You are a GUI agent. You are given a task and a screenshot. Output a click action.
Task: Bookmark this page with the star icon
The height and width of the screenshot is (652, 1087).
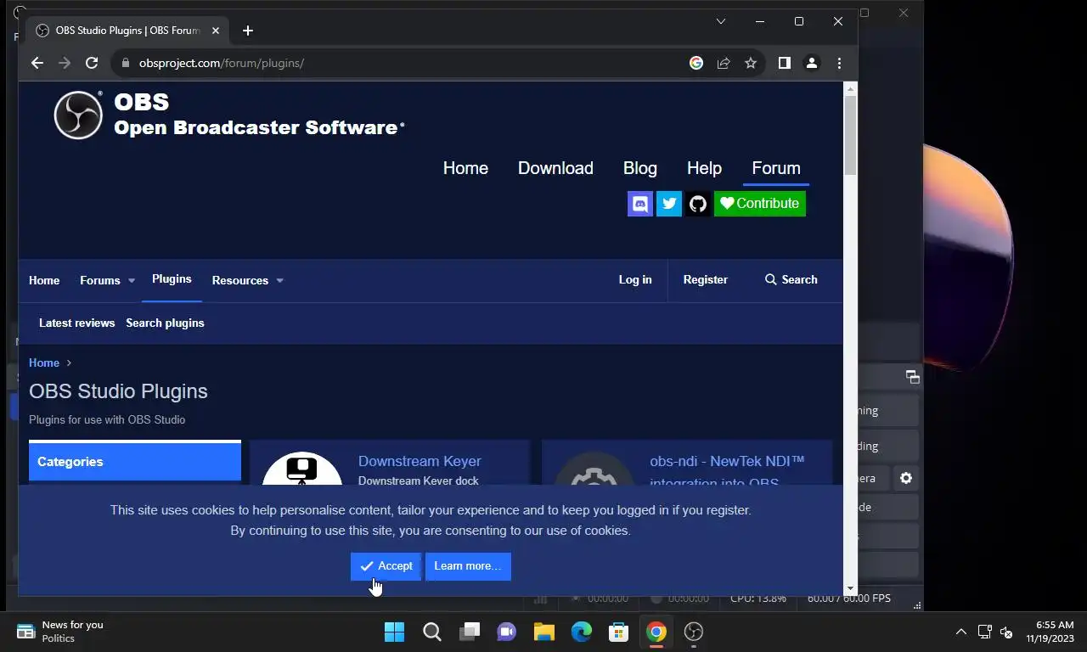click(x=751, y=63)
